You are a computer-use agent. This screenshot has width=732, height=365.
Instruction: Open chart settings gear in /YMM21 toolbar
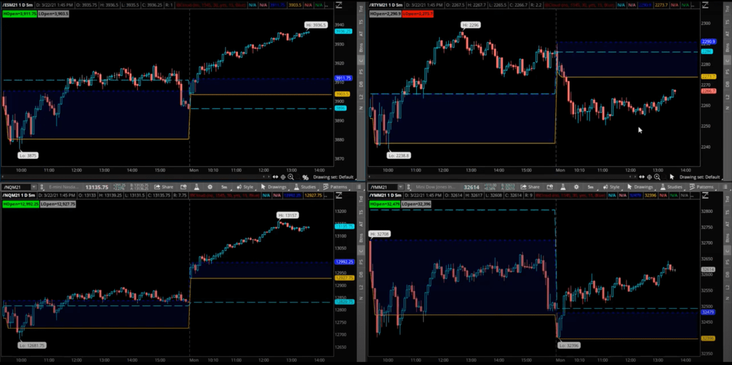pyautogui.click(x=576, y=187)
